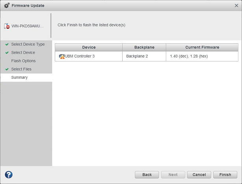Click the green check next to Select Device Type
Image resolution: width=242 pixels, height=184 pixels.
tap(7, 45)
